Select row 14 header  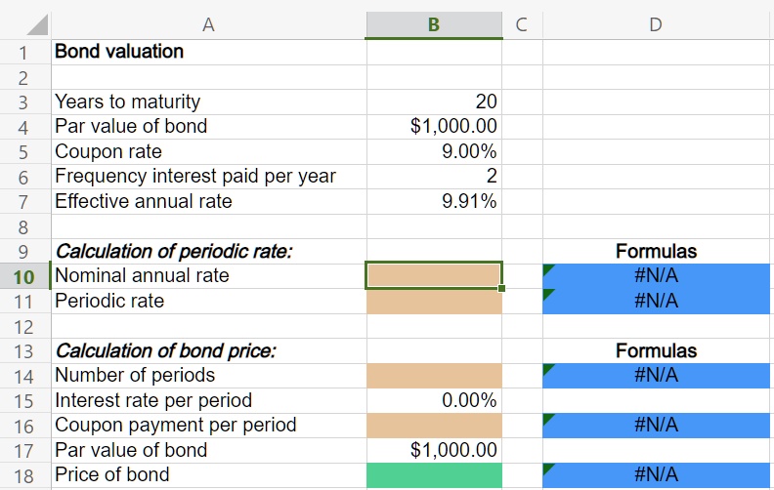click(x=23, y=377)
